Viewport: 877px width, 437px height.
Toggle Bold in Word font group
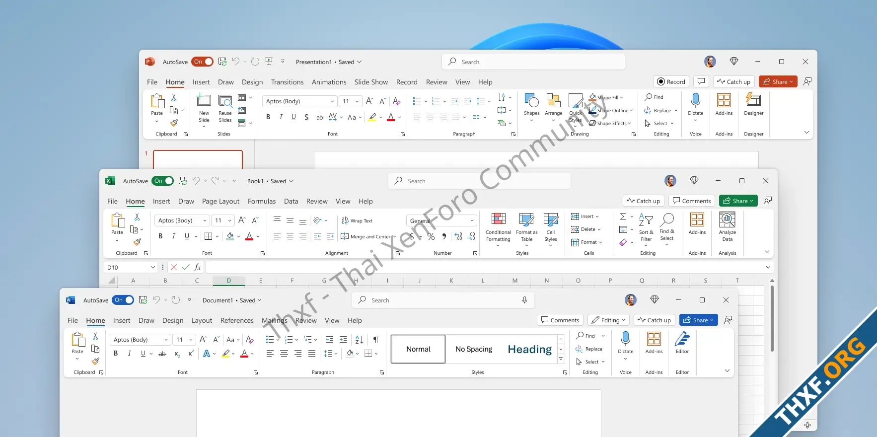coord(116,354)
